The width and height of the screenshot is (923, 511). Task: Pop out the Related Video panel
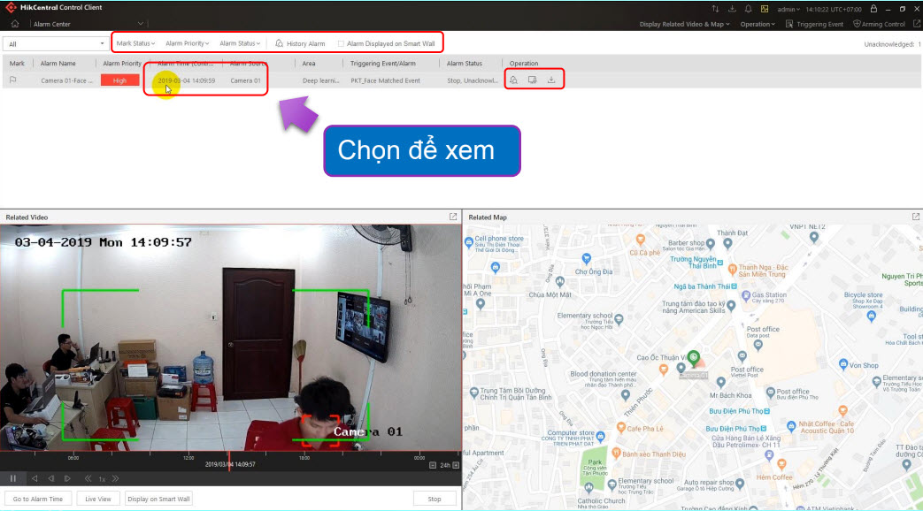point(453,217)
